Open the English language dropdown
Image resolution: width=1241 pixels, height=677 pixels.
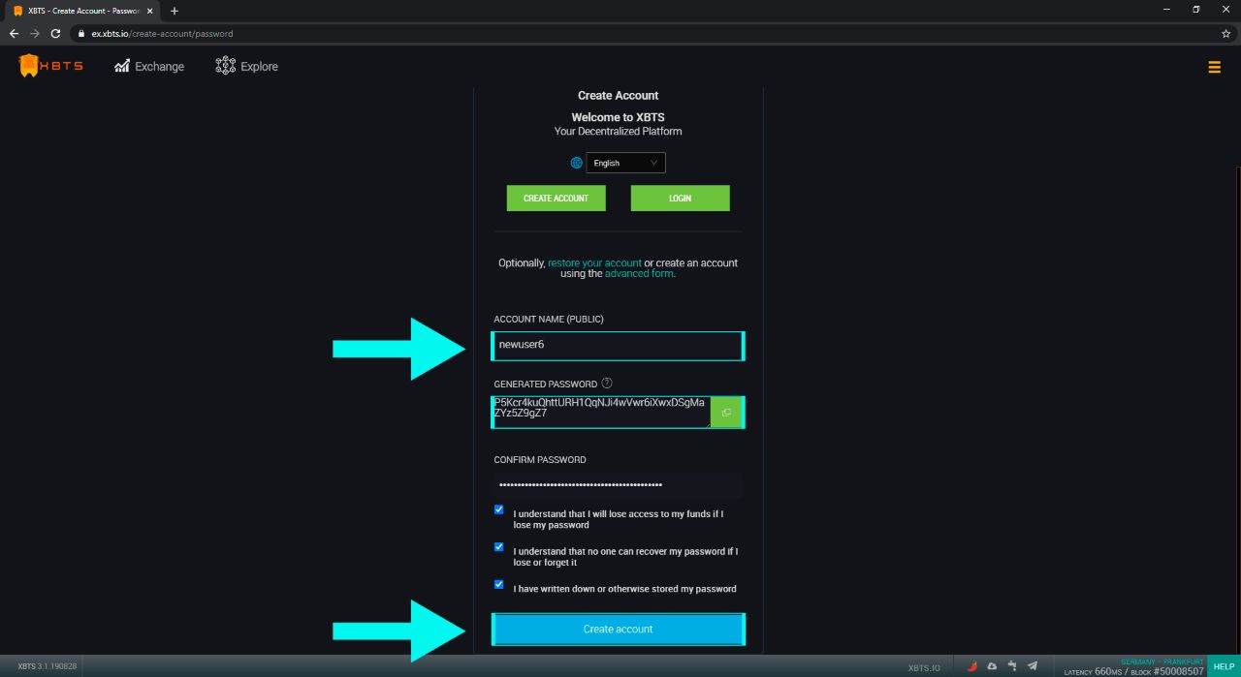pyautogui.click(x=625, y=163)
